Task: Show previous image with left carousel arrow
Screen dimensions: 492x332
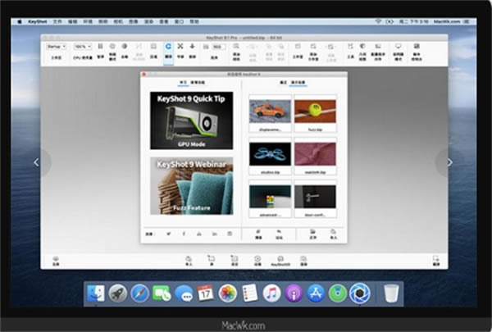Action: tap(36, 162)
